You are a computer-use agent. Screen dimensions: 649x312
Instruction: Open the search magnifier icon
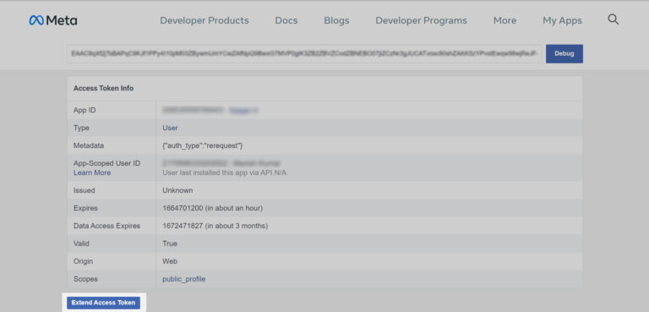613,19
